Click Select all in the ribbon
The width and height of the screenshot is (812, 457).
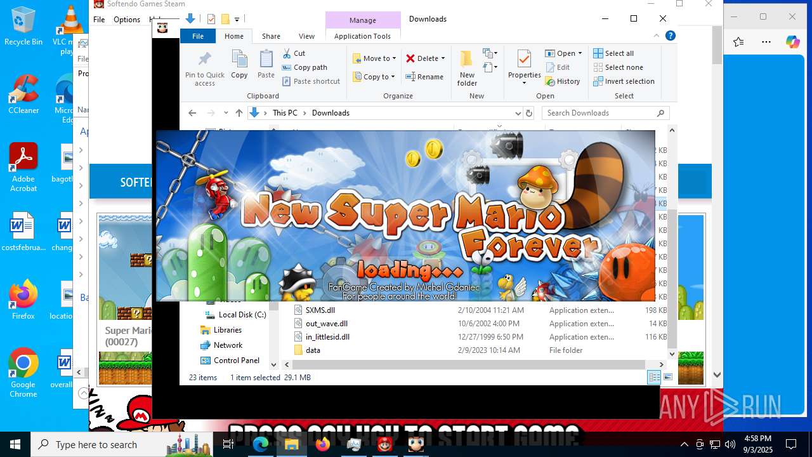click(613, 53)
